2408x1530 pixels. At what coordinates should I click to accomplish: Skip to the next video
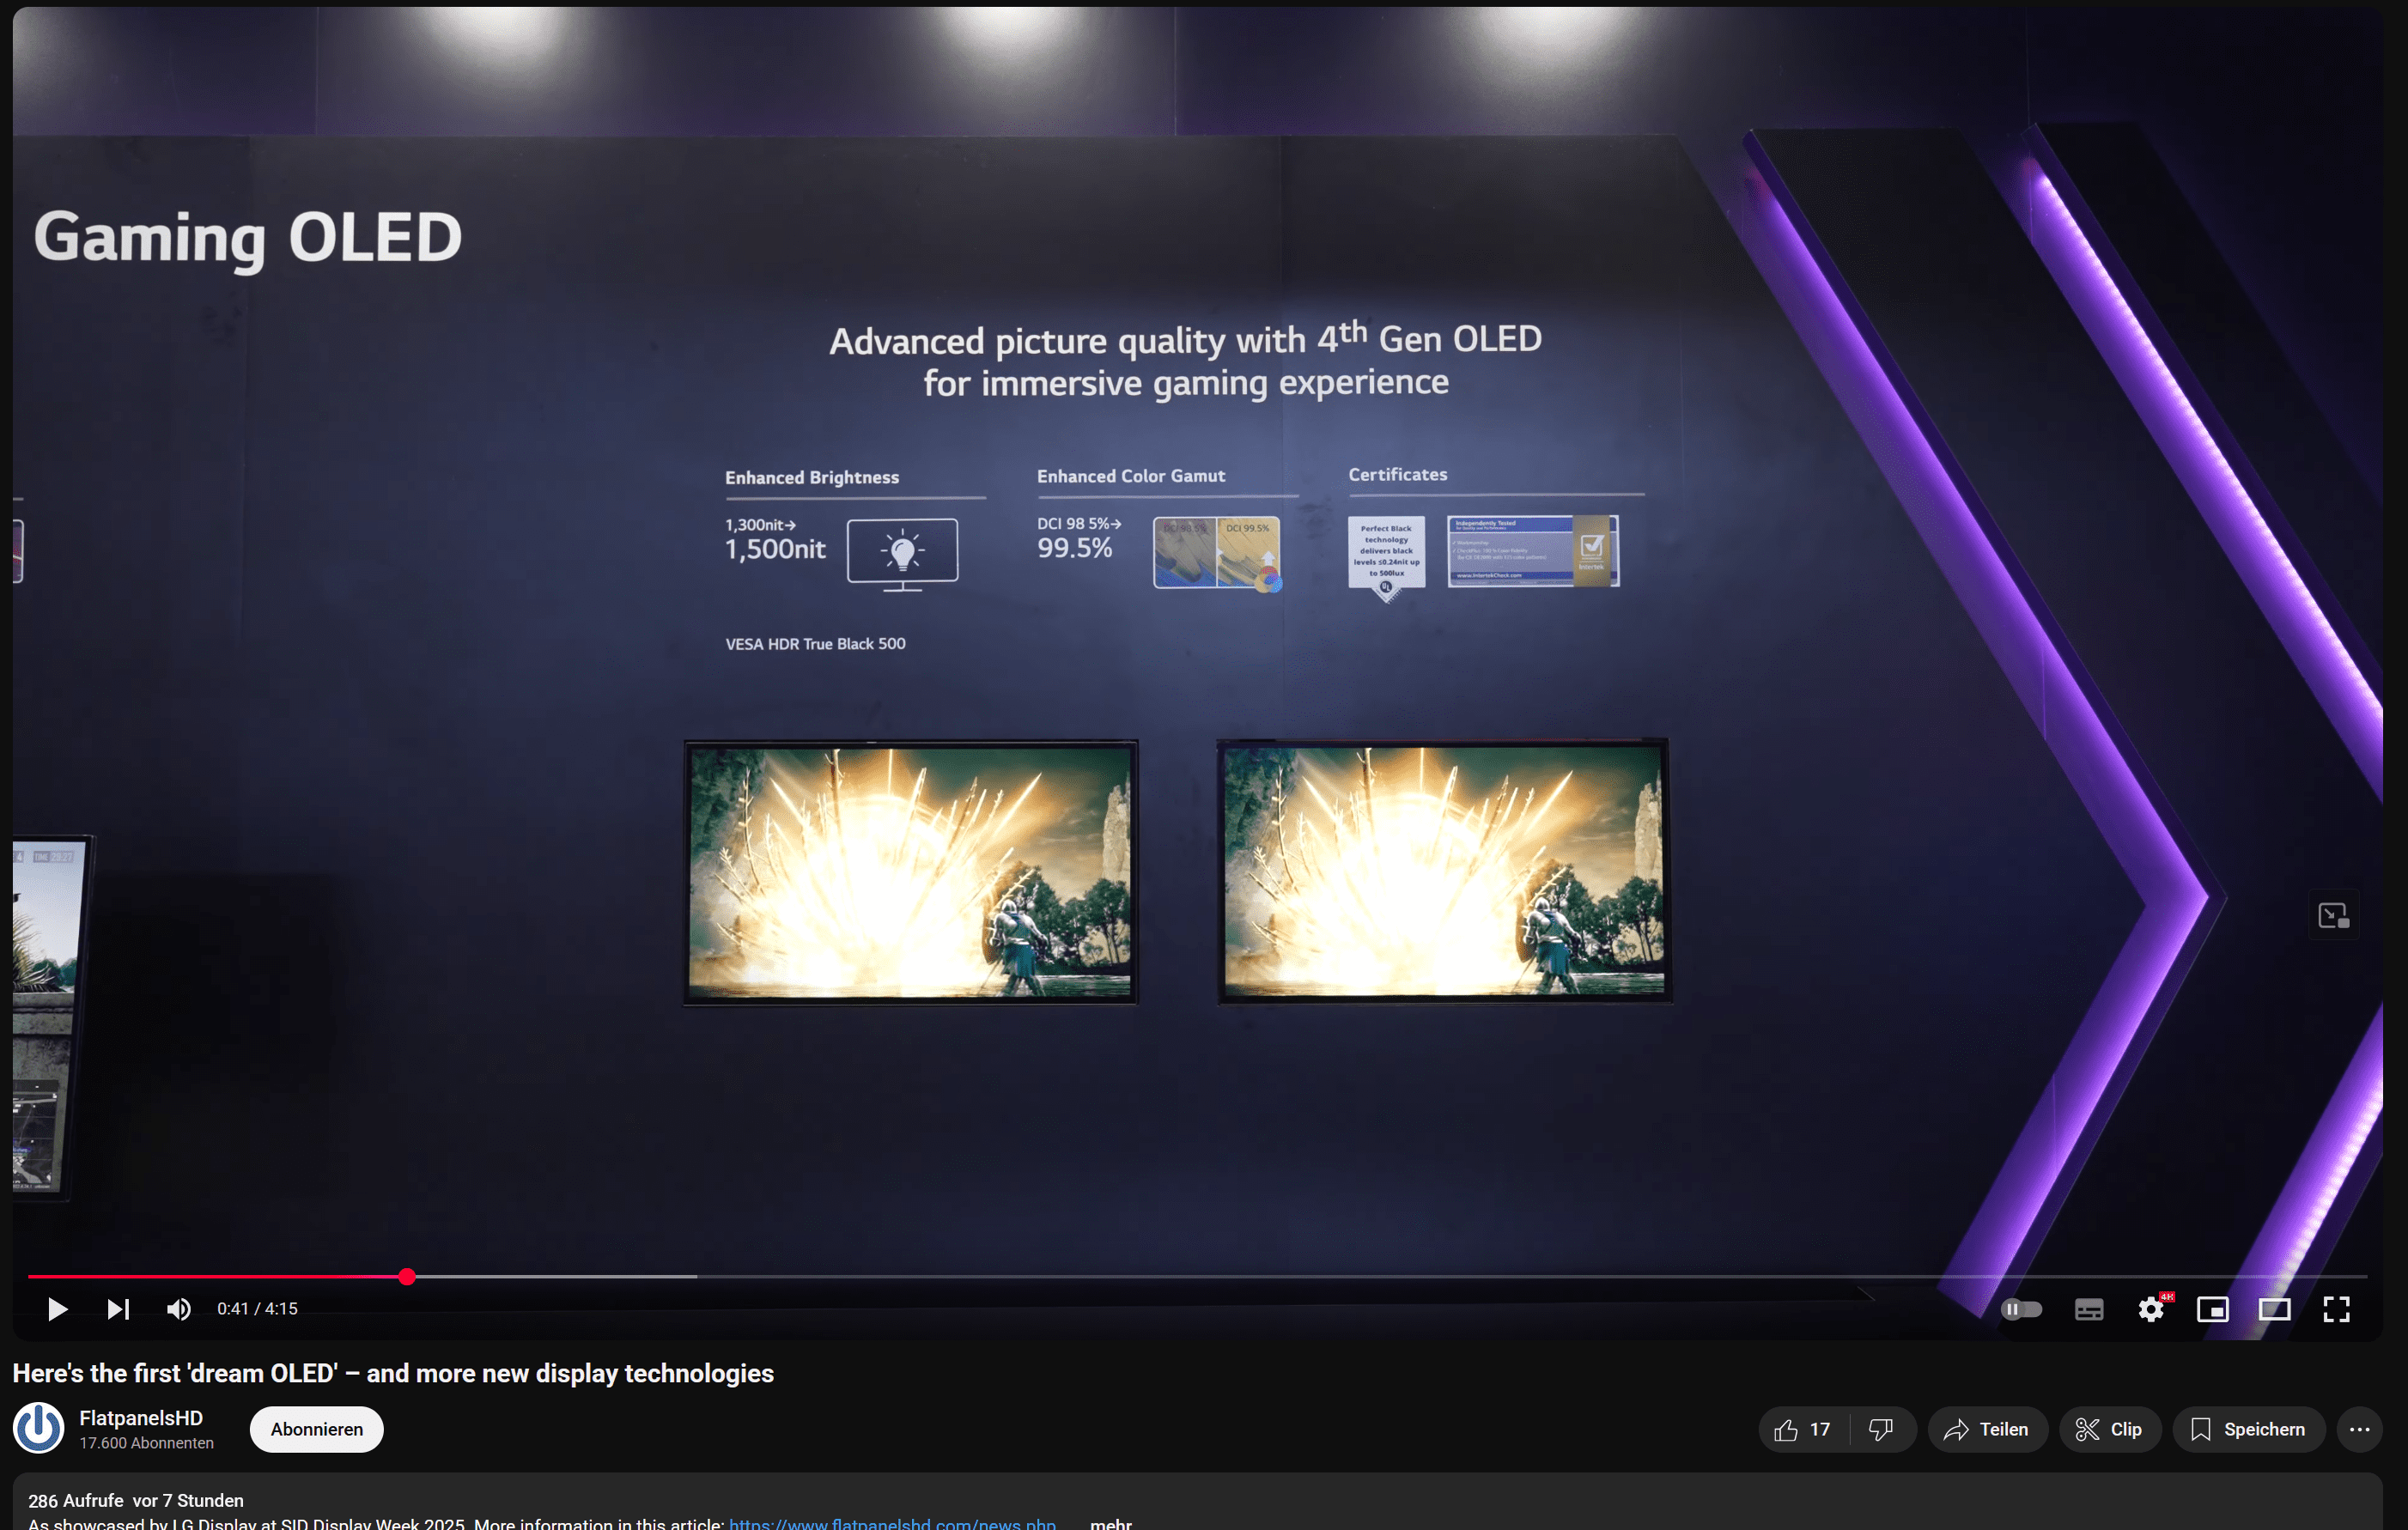point(118,1309)
